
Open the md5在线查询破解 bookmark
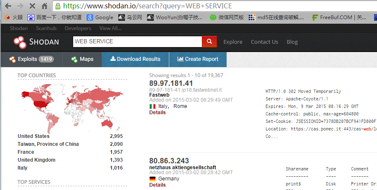click(x=276, y=17)
